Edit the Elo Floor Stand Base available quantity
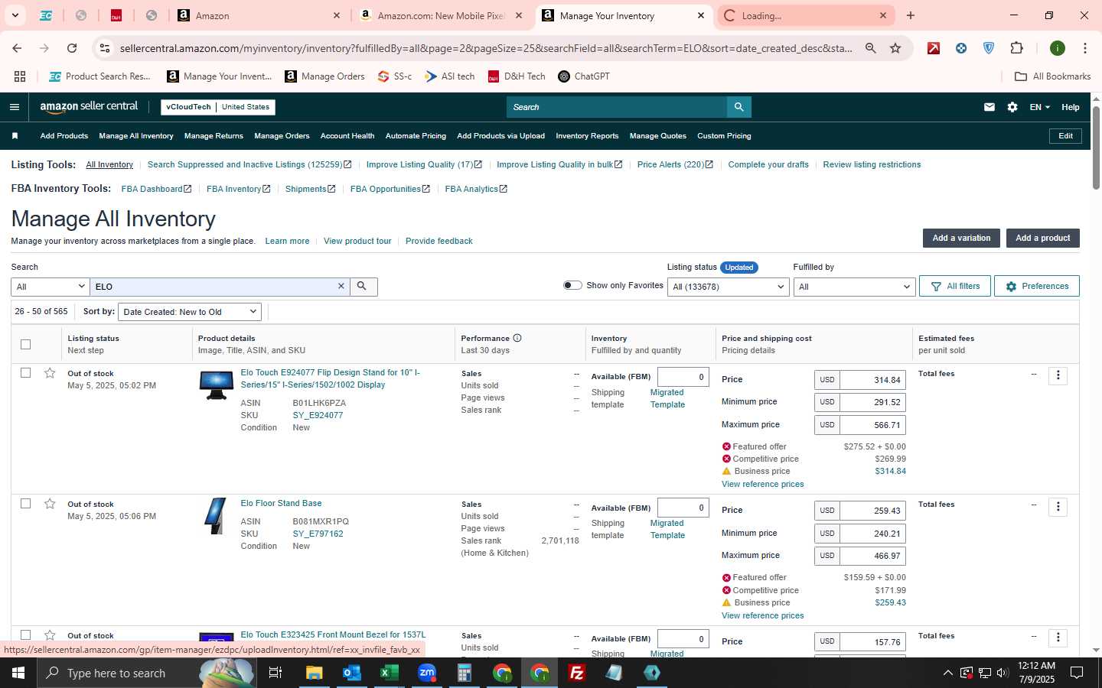Screen dimensions: 1102x688 click(683, 508)
